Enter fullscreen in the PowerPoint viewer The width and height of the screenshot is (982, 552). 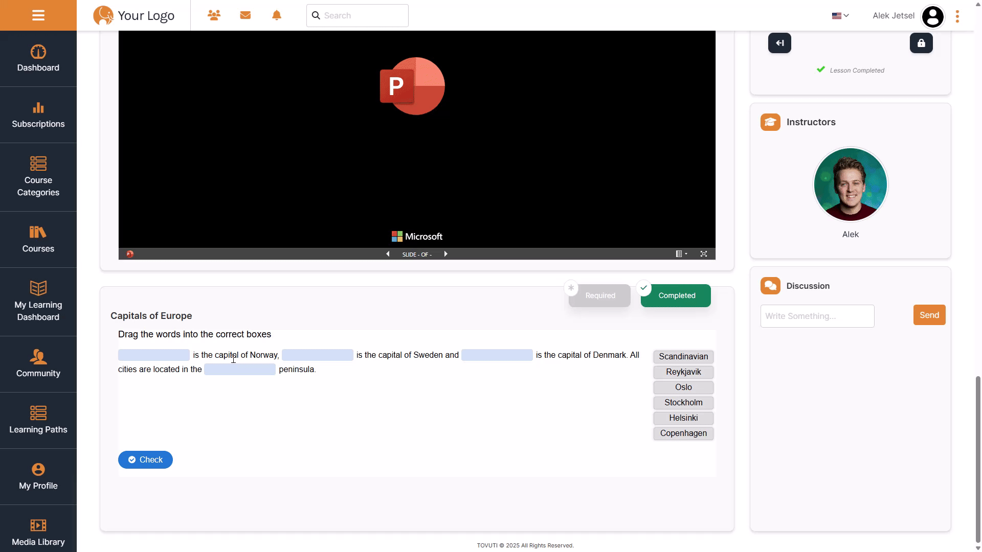[704, 254]
